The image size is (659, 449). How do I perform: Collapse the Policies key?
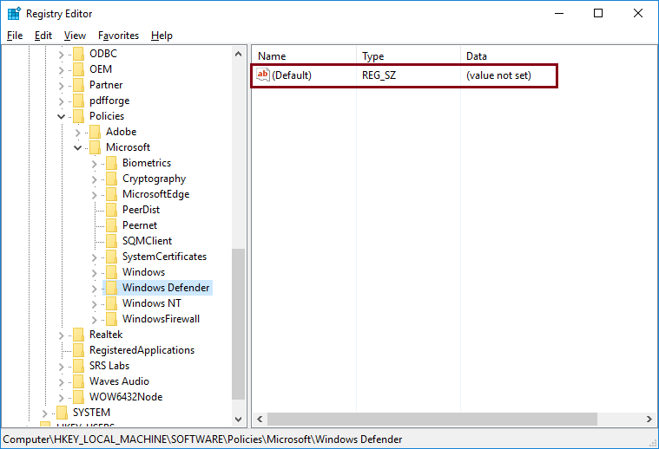(x=61, y=117)
